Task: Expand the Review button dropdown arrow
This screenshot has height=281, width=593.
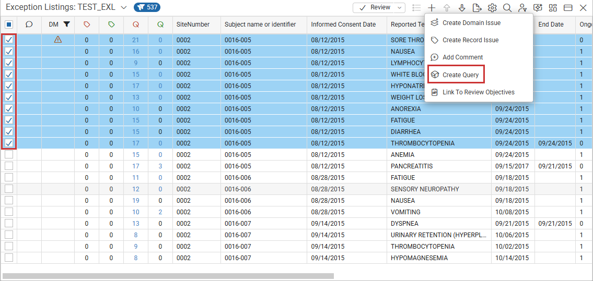Action: tap(400, 7)
